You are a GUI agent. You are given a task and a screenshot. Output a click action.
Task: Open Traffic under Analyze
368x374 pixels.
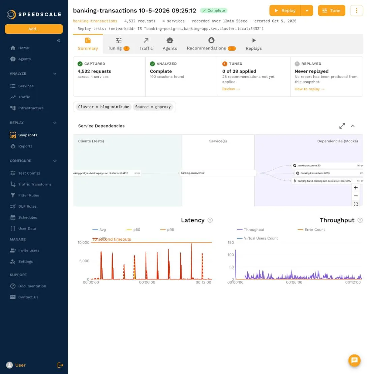[24, 97]
